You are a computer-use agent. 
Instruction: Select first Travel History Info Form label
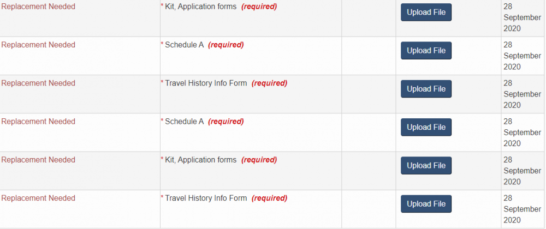pos(206,83)
